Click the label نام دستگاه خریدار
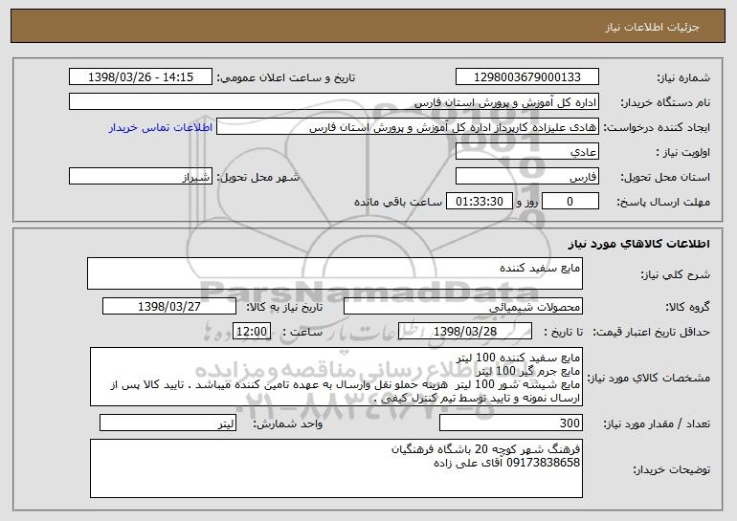Viewport: 737px width, 521px height. [x=666, y=102]
